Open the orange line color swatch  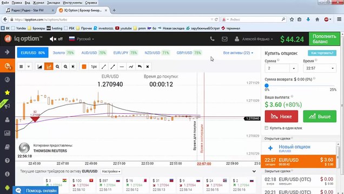coord(84,66)
